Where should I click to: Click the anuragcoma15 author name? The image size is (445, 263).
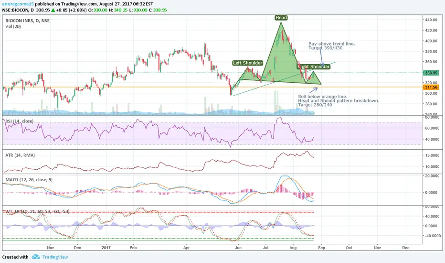[18, 4]
